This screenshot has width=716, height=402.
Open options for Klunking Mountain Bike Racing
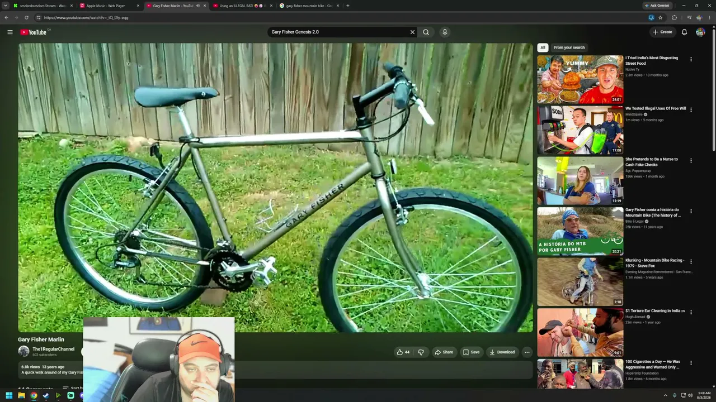click(691, 261)
